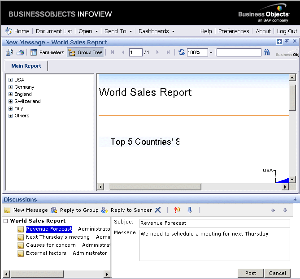Click the page number input field

136,52
